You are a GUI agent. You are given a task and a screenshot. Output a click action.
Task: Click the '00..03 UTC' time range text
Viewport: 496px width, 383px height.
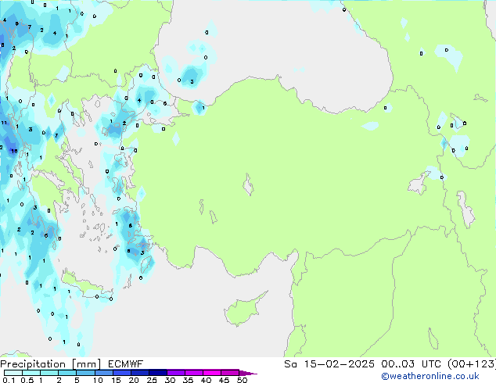pyautogui.click(x=411, y=364)
